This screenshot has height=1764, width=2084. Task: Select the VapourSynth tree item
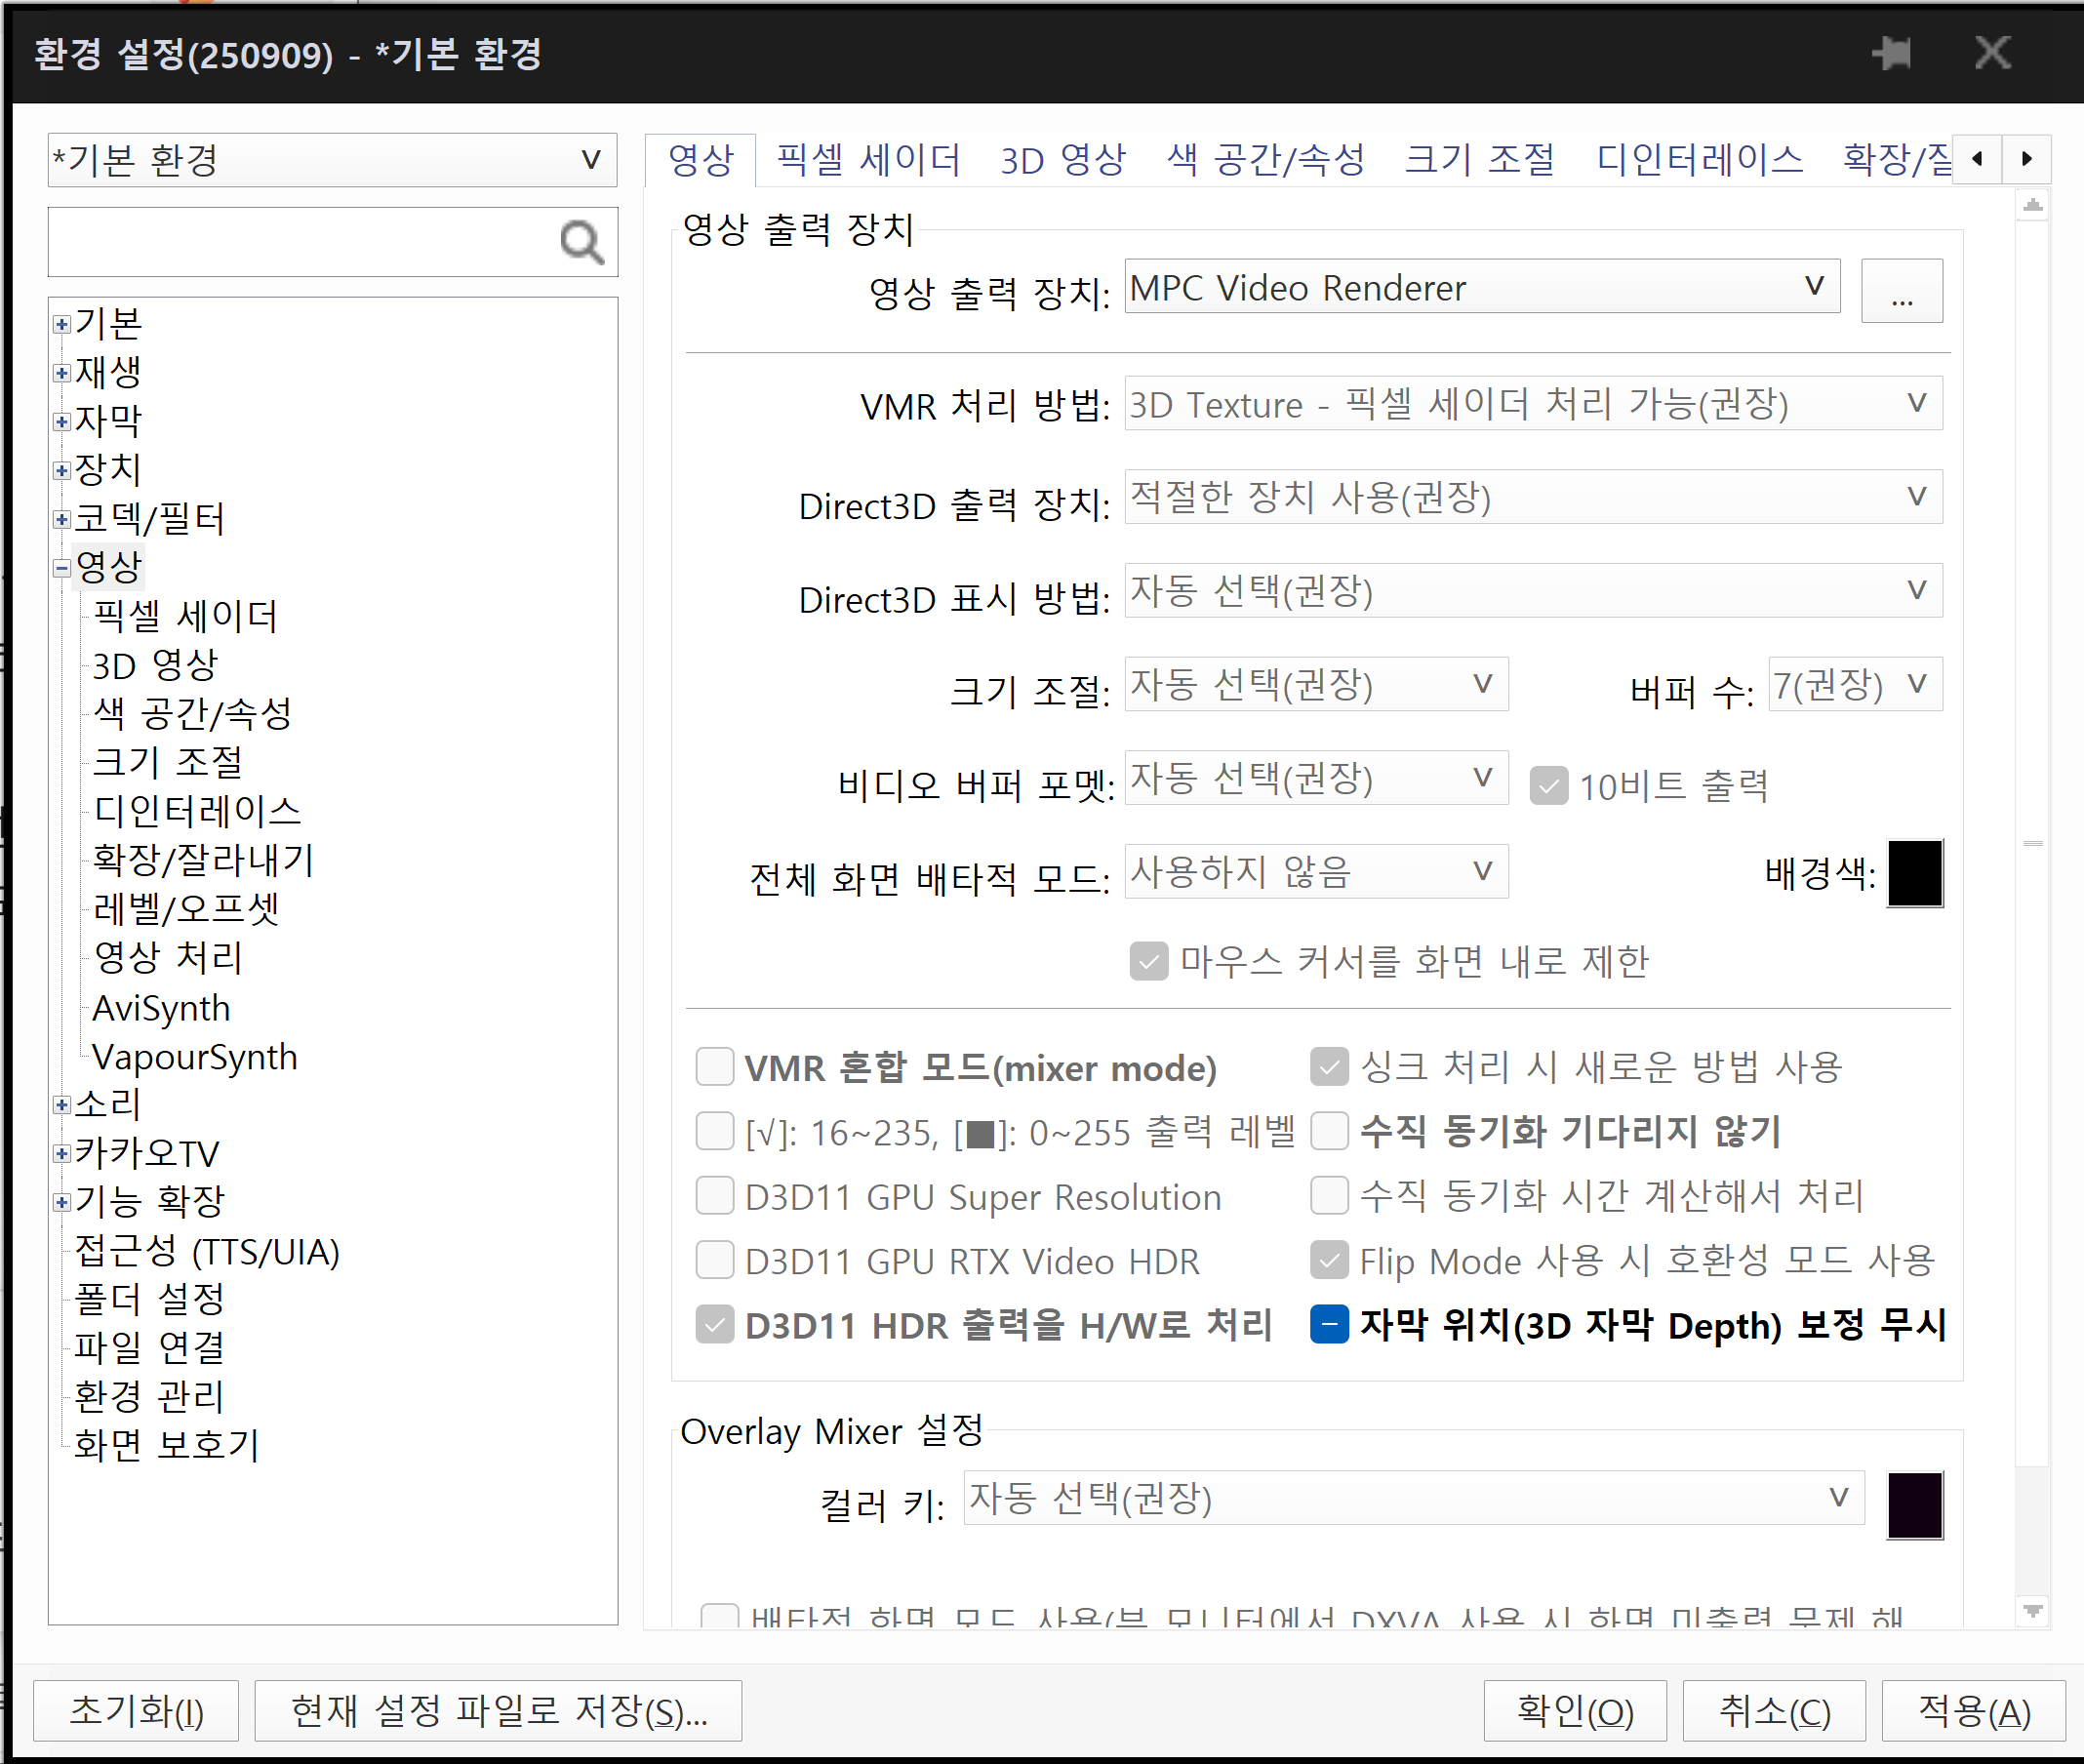point(194,1056)
